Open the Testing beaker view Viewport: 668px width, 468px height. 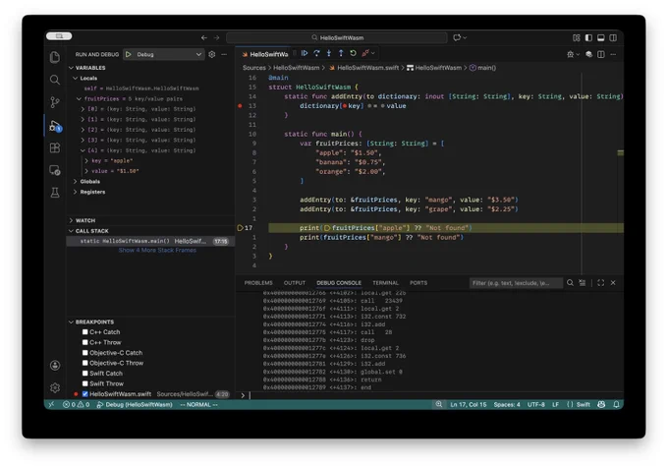click(x=55, y=193)
